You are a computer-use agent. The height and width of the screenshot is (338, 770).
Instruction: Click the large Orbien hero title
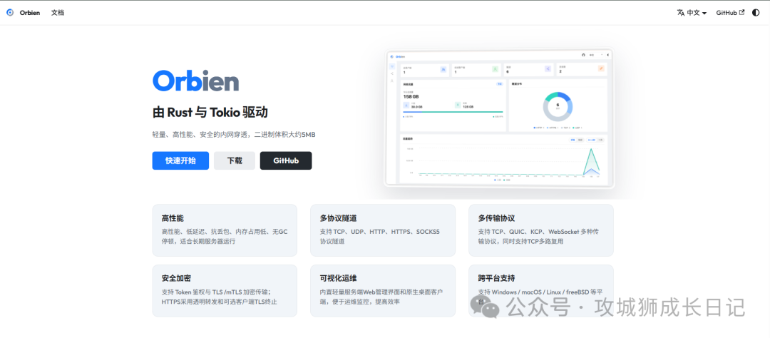[x=195, y=81]
